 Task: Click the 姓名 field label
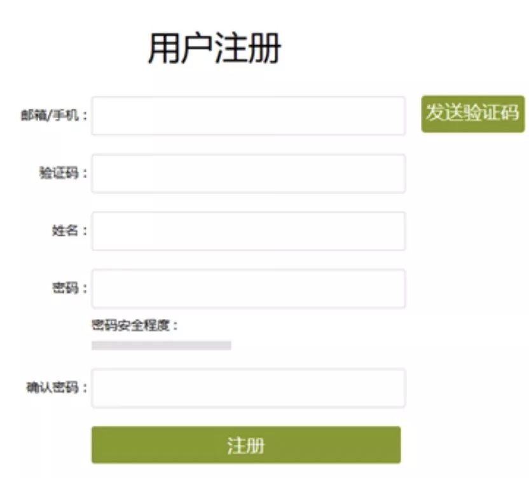[x=67, y=229]
